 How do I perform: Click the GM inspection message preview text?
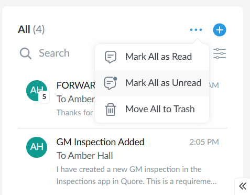[x=136, y=175]
